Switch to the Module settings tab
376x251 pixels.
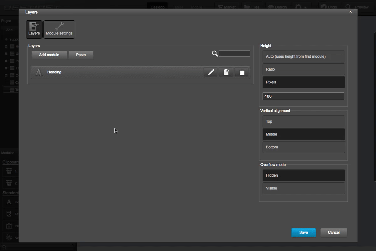[x=59, y=29]
